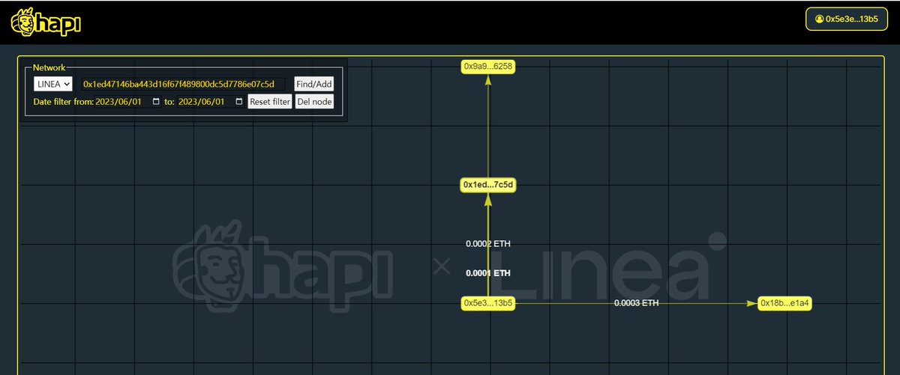Click the 0.0002 ETH edge label
Image resolution: width=900 pixels, height=375 pixels.
(488, 244)
